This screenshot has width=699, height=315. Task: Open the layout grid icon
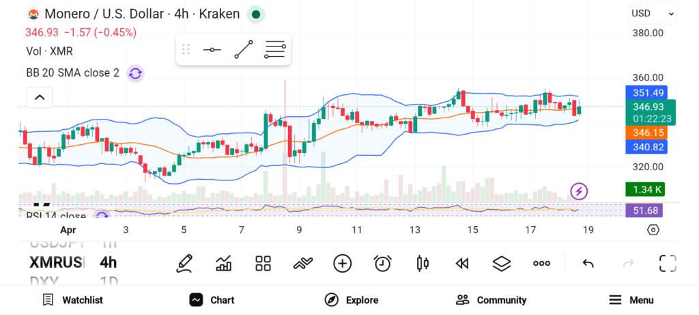coord(263,263)
